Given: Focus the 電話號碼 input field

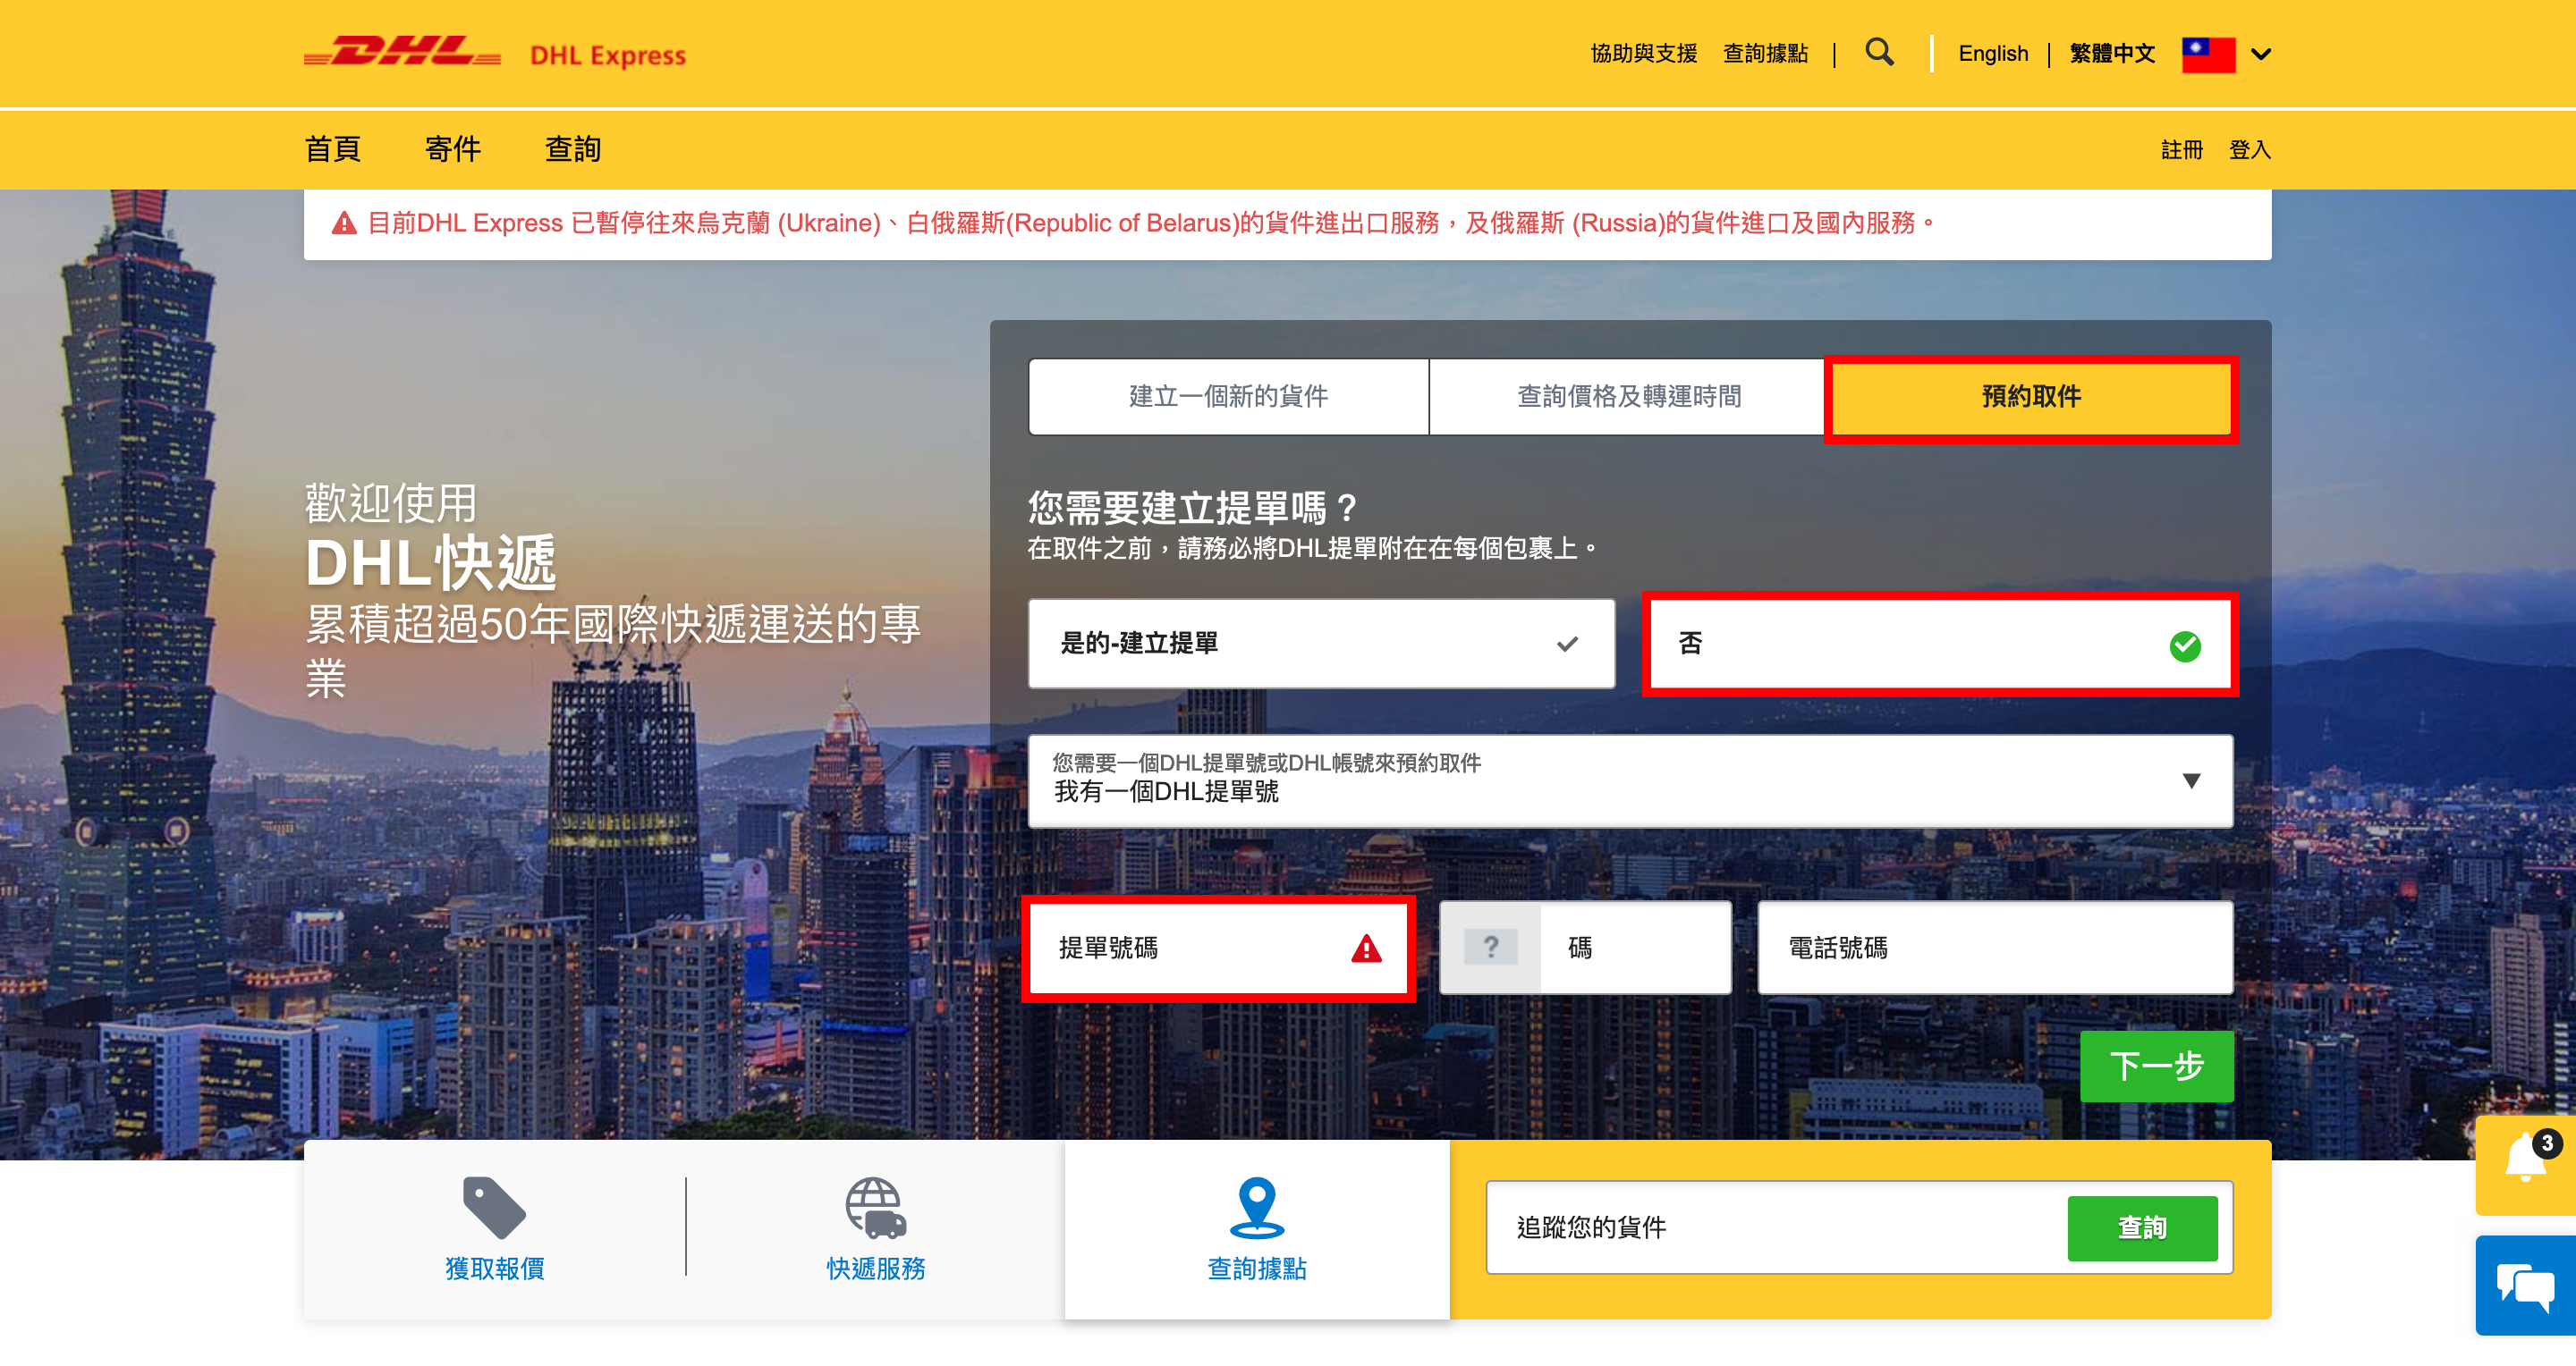Looking at the screenshot, I should coord(1995,948).
